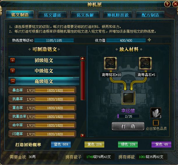Screen dimensions: 178x165
Task: Click the 紫色 4% probability swatch
Action: (161, 144)
